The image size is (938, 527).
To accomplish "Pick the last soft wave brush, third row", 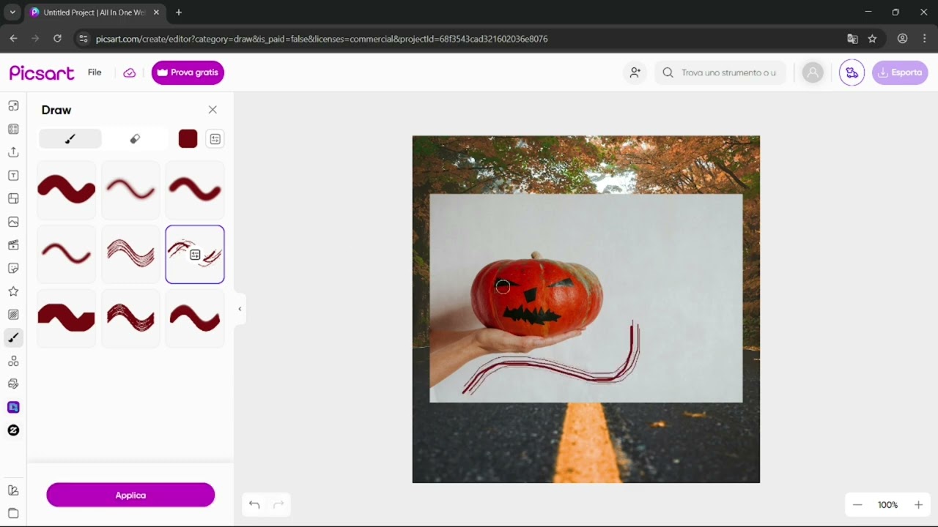I will point(195,318).
